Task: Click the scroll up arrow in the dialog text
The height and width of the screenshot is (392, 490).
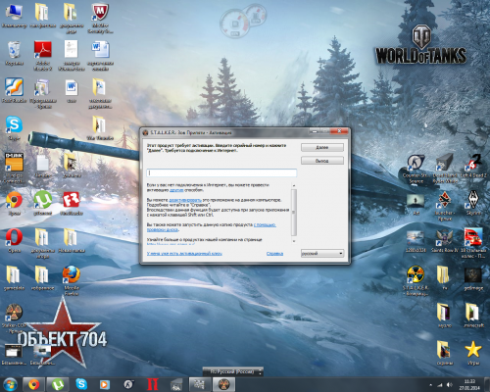Action: pyautogui.click(x=294, y=185)
